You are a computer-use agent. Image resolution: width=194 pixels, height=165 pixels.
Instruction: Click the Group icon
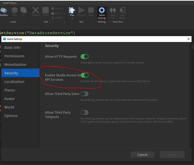click(53, 9)
